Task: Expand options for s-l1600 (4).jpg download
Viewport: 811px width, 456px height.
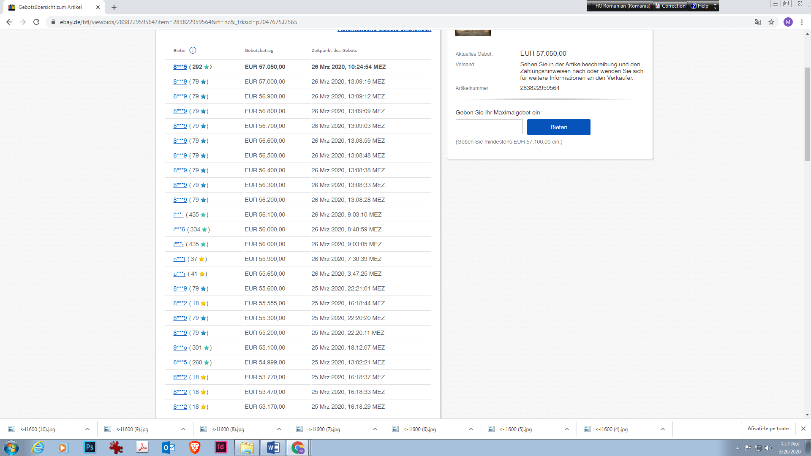Action: pyautogui.click(x=663, y=429)
